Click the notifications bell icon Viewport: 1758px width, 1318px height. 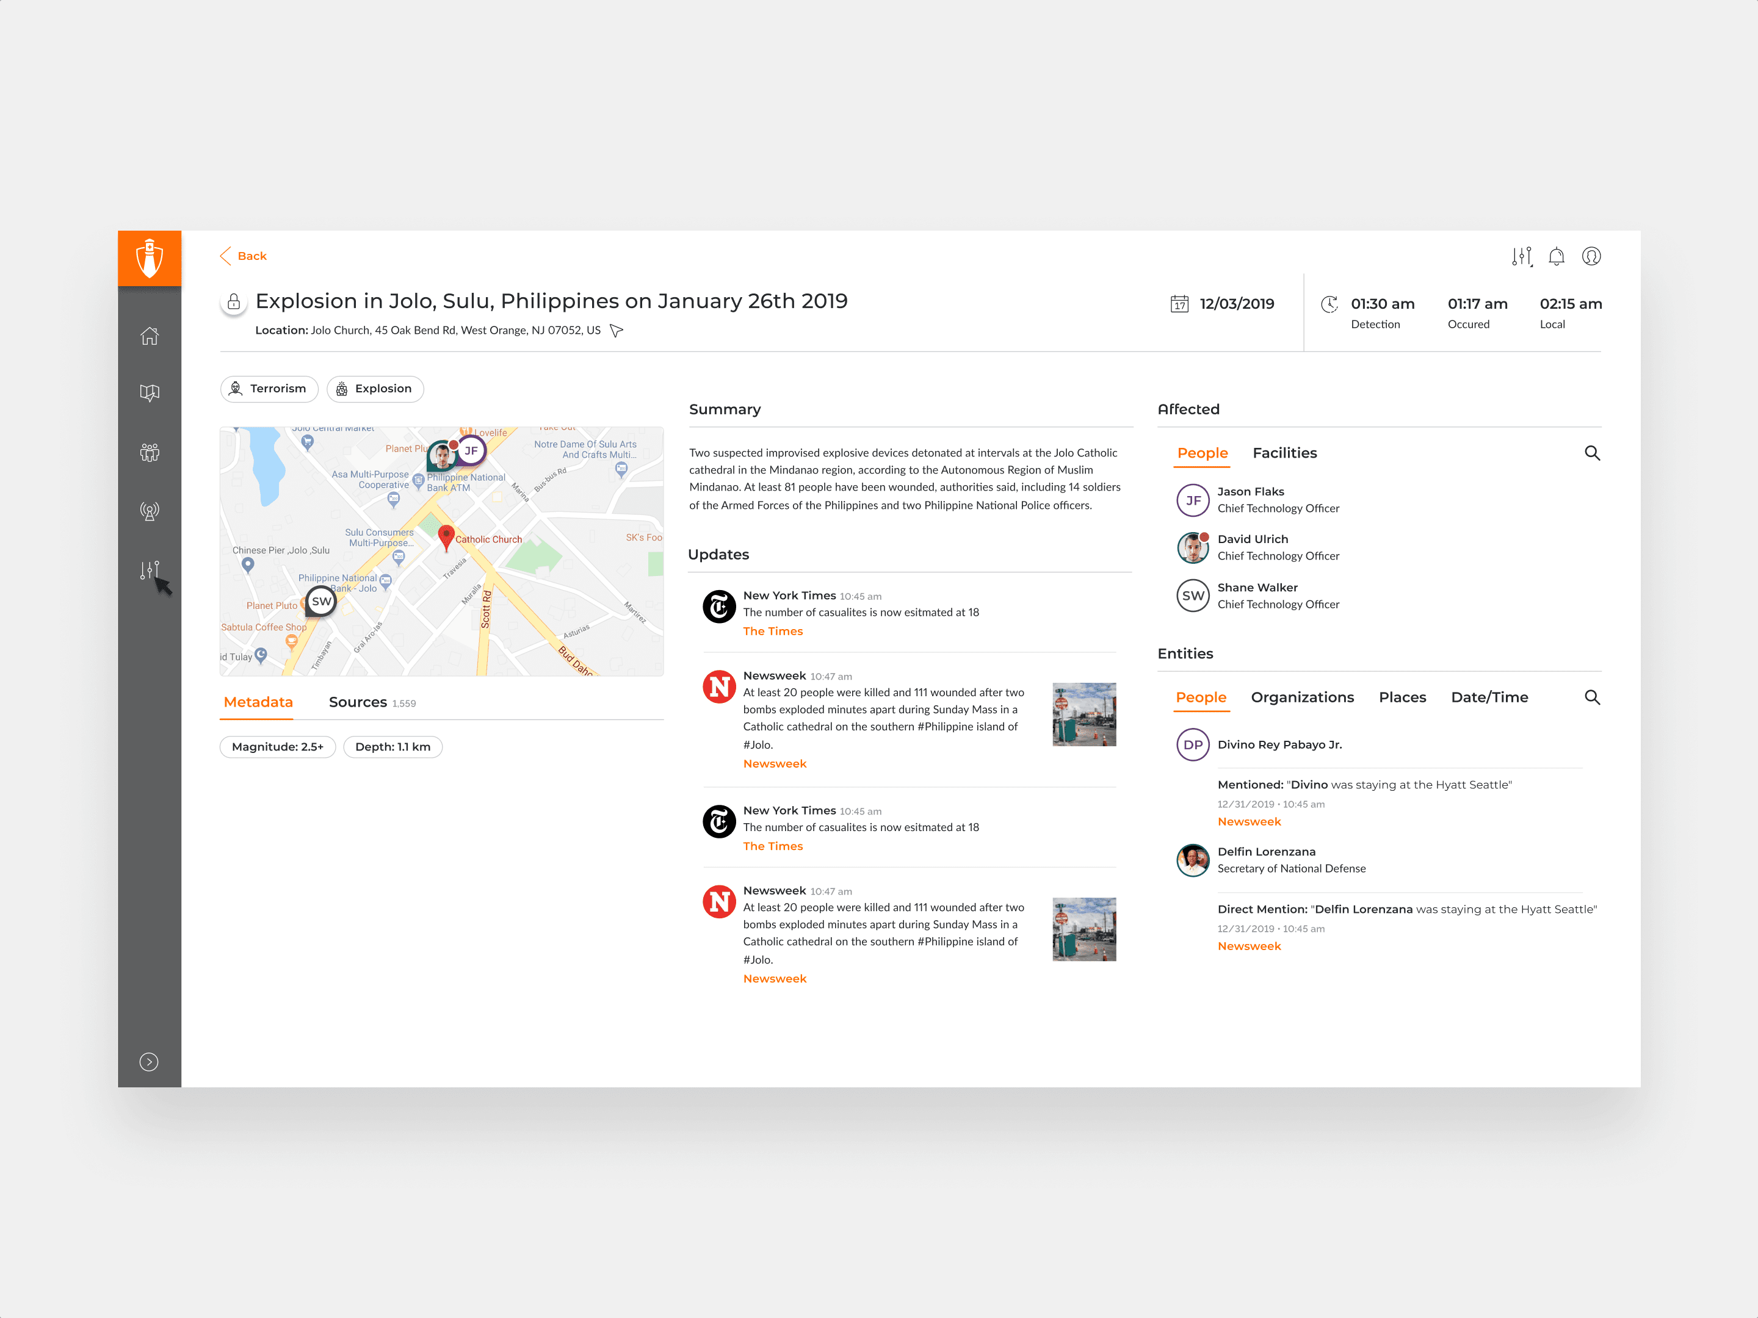point(1556,257)
